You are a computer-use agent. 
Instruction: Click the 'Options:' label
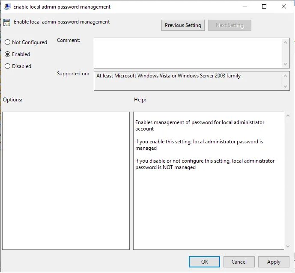[12, 99]
